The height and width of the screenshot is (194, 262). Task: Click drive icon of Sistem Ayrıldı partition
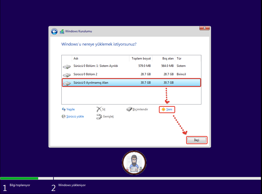click(67, 67)
